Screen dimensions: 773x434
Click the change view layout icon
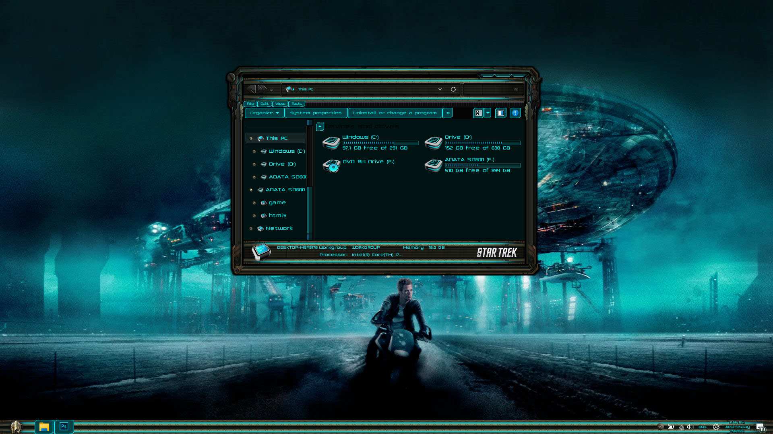click(478, 113)
